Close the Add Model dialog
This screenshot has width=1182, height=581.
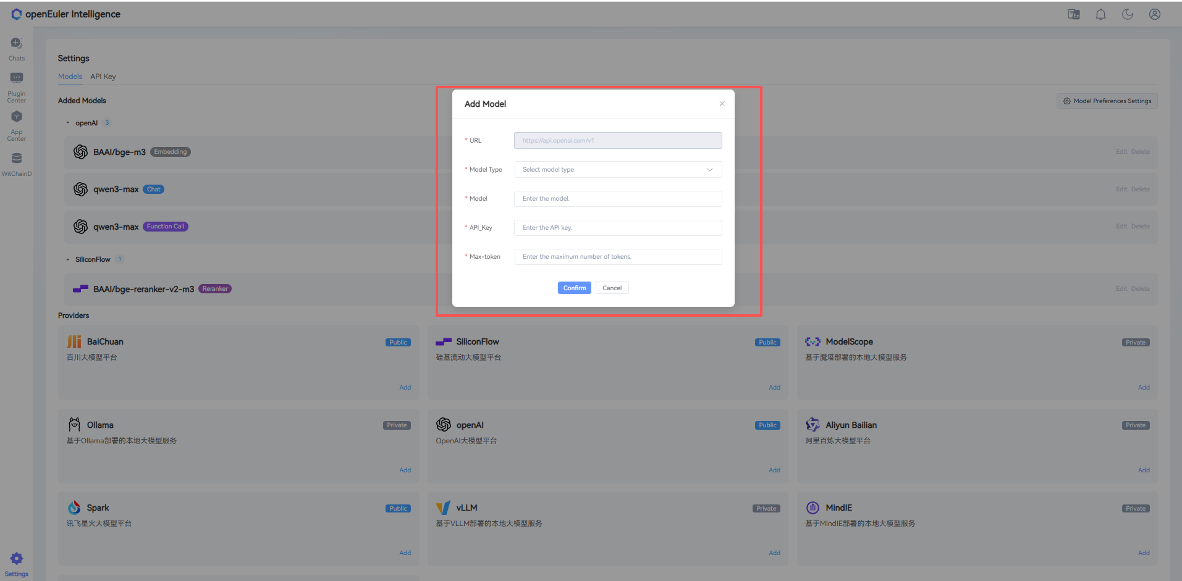pos(722,104)
